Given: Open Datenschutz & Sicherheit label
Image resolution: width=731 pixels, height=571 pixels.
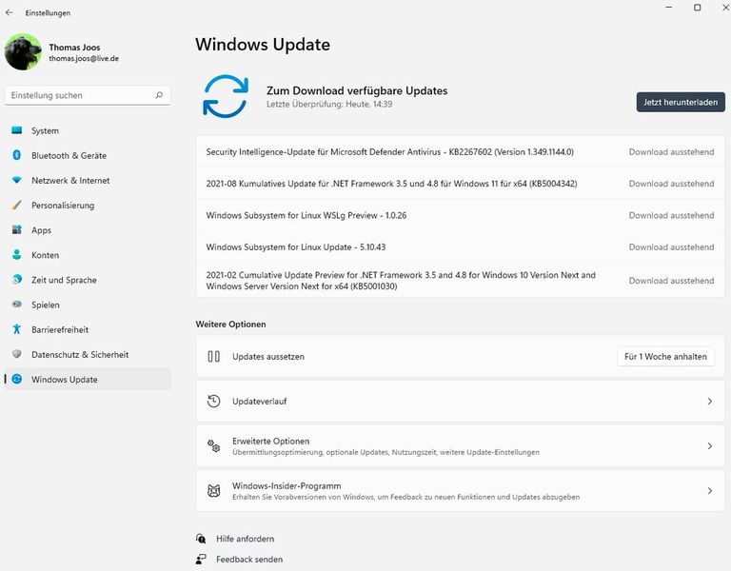Looking at the screenshot, I should [x=80, y=354].
